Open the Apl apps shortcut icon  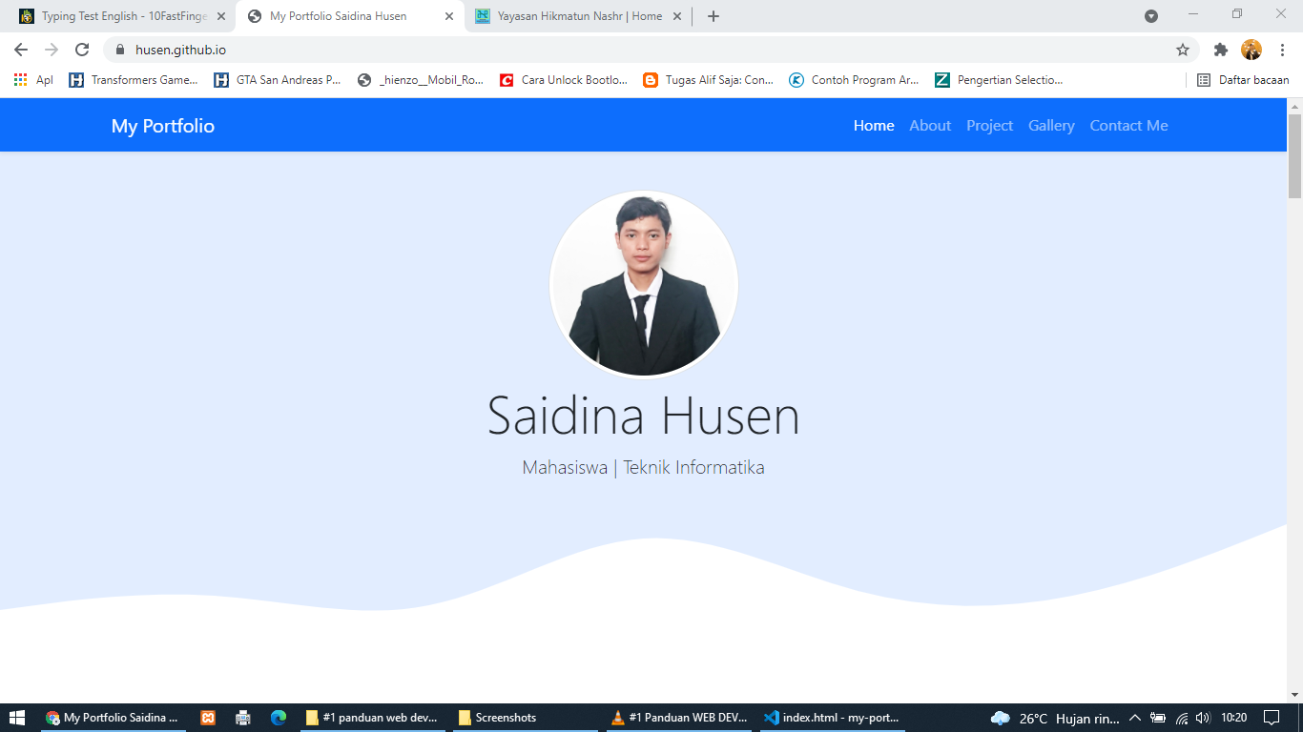(x=21, y=80)
